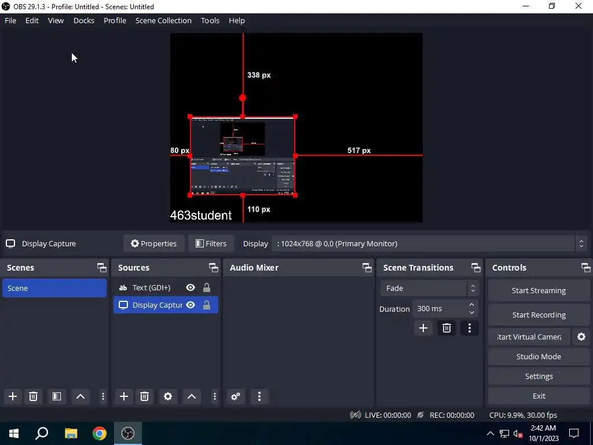The image size is (593, 445).
Task: Undock the Audio Mixer panel
Action: (367, 268)
